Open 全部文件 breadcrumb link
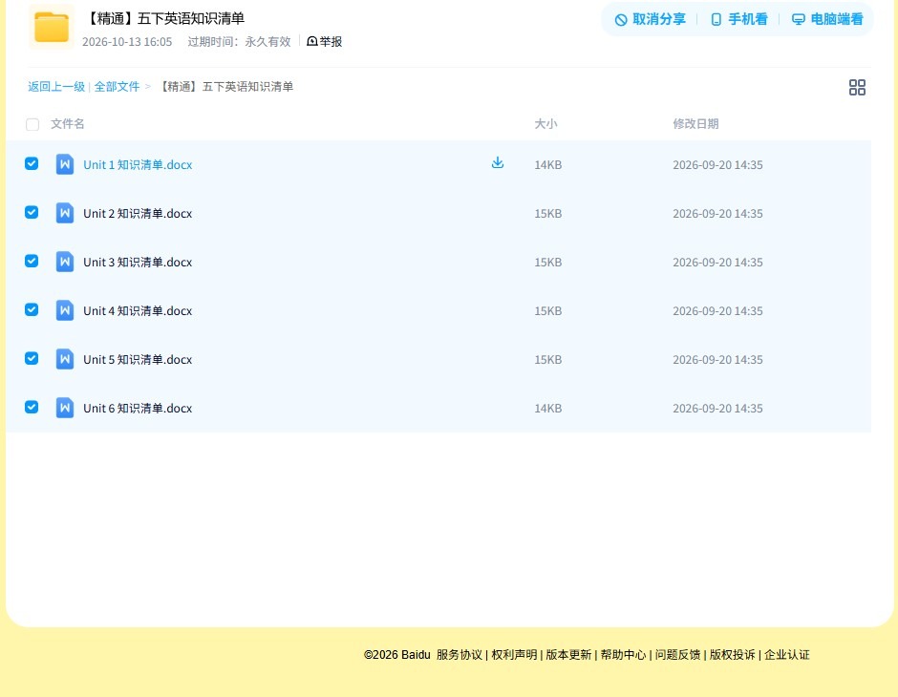The image size is (898, 697). 117,87
